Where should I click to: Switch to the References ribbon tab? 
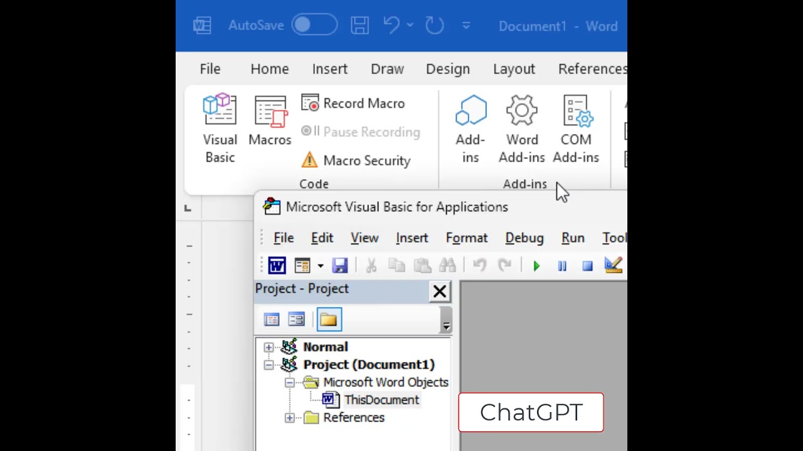click(x=592, y=69)
